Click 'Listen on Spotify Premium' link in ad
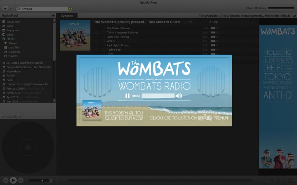Viewport: 297px width, 185px height. (x=188, y=118)
